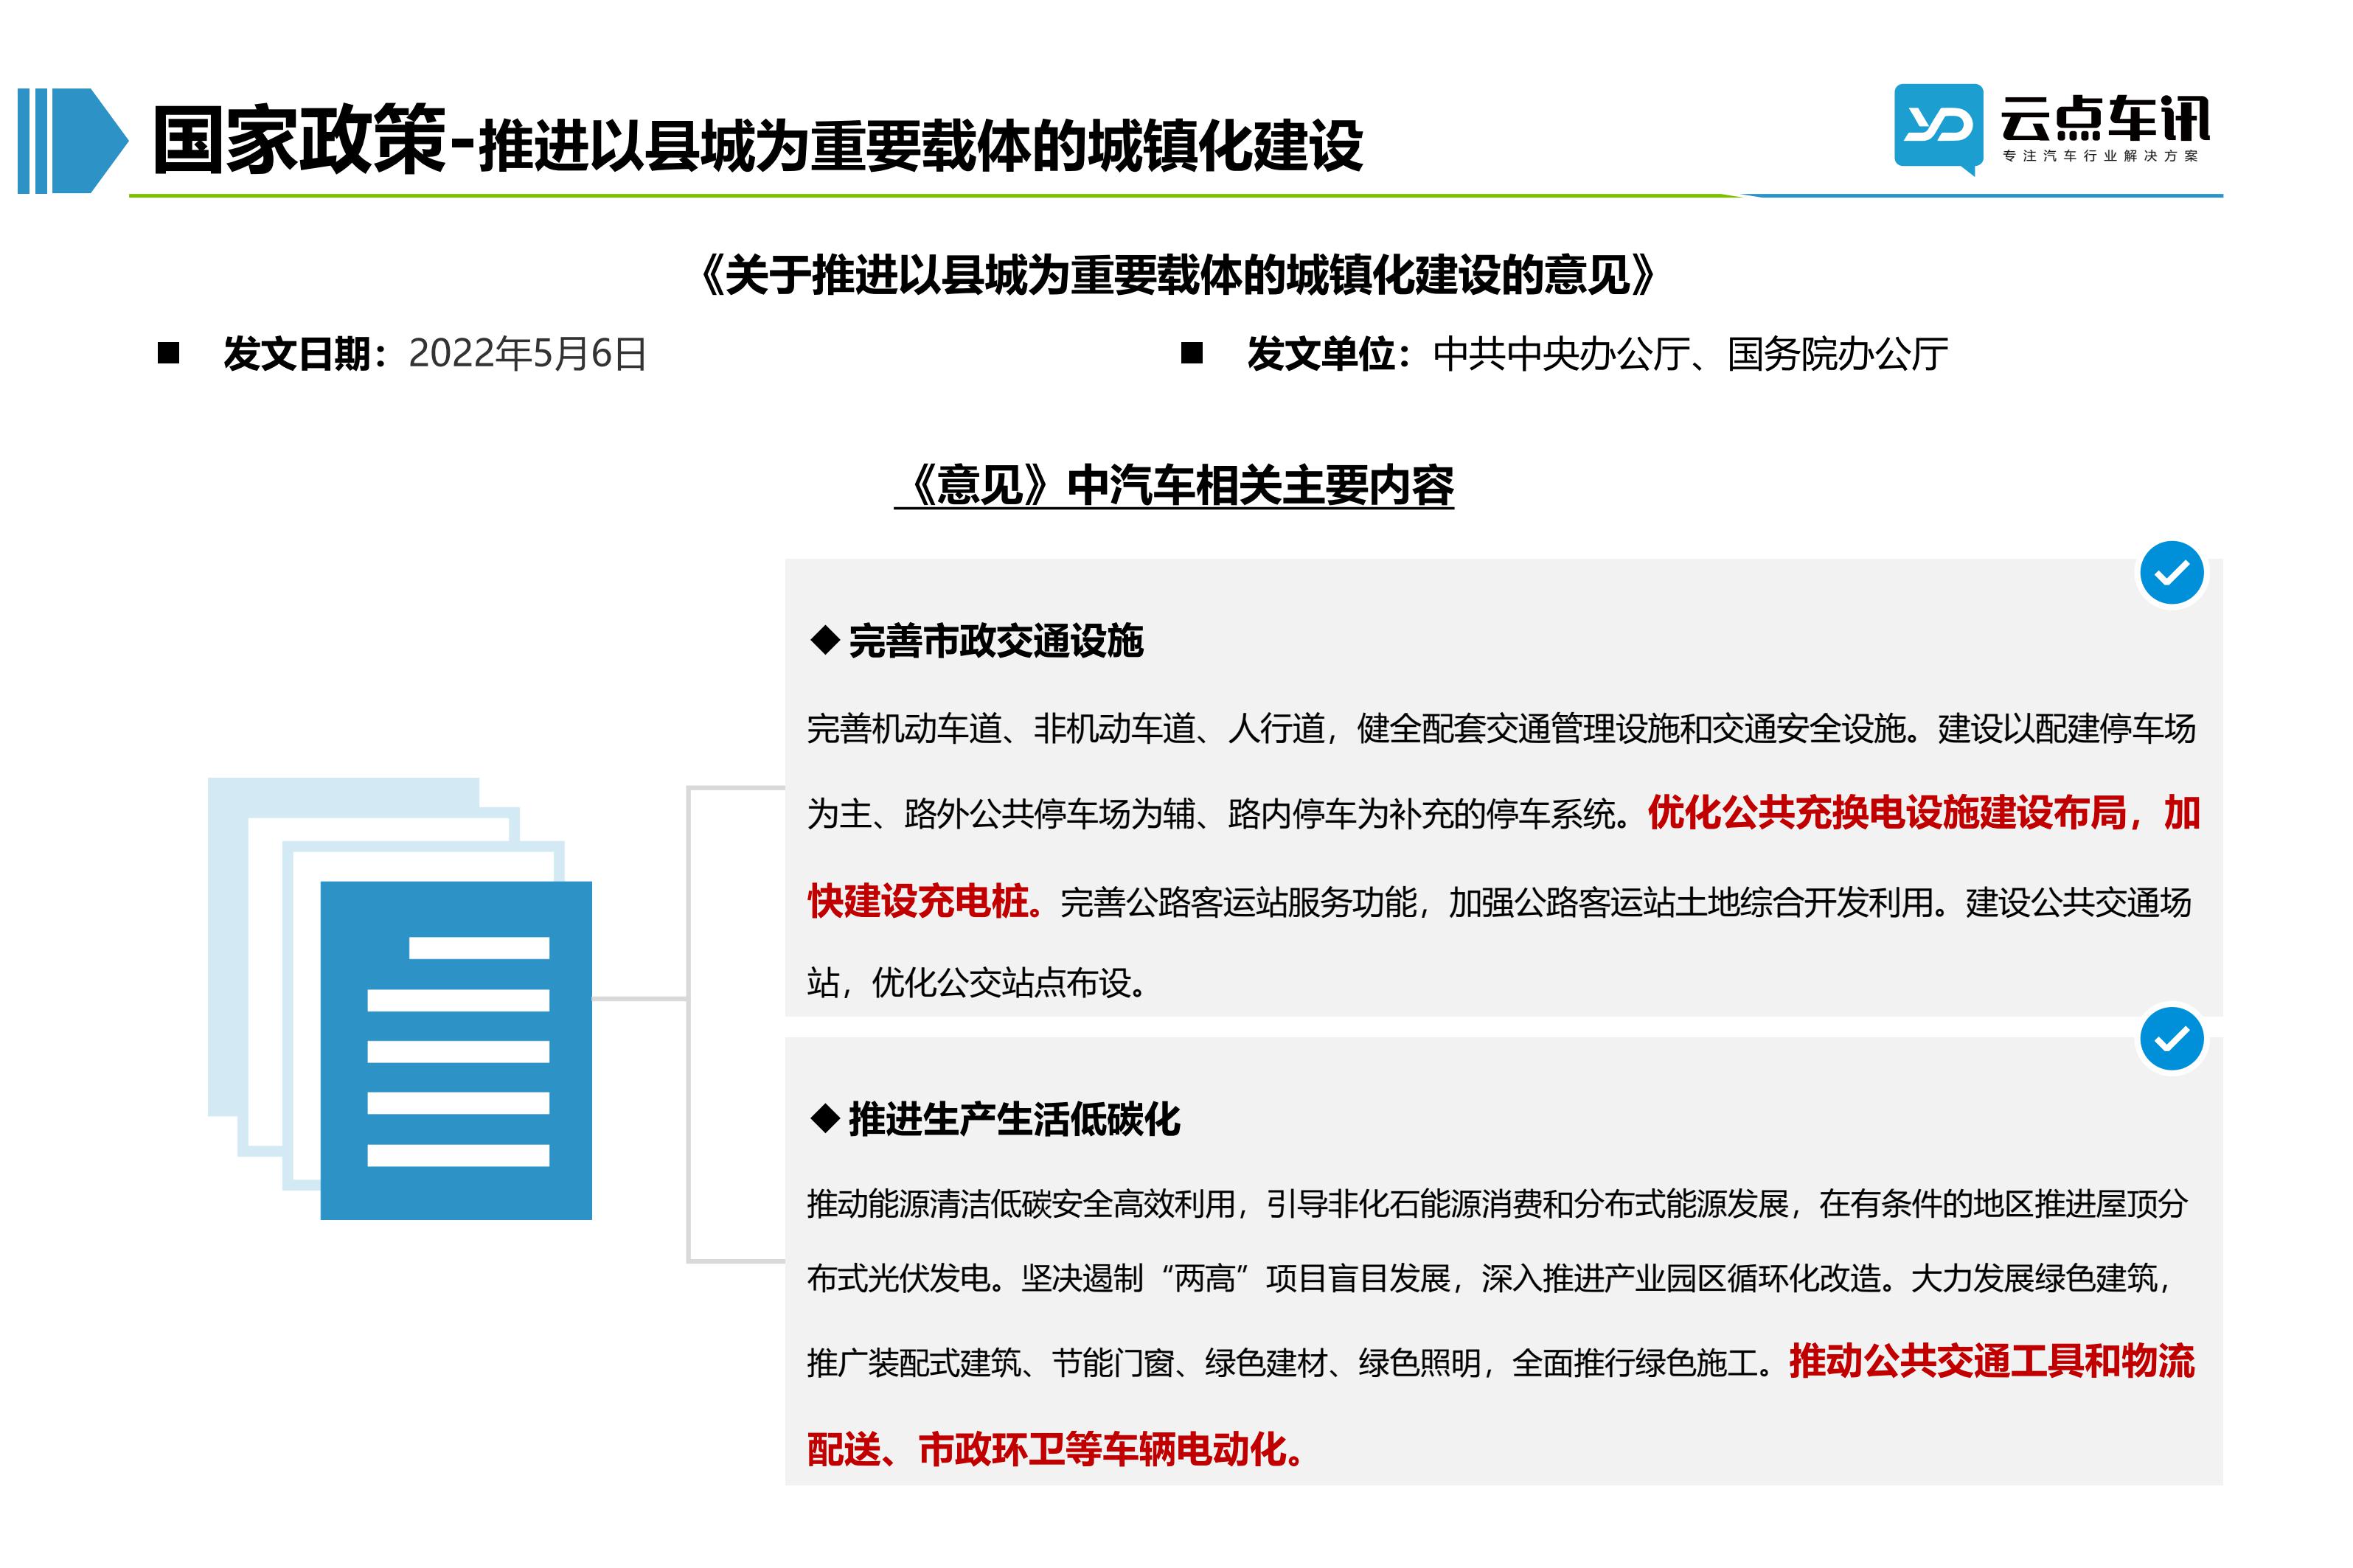Click the text 完善公路客运站服务功能
The image size is (2353, 1568).
[1238, 902]
